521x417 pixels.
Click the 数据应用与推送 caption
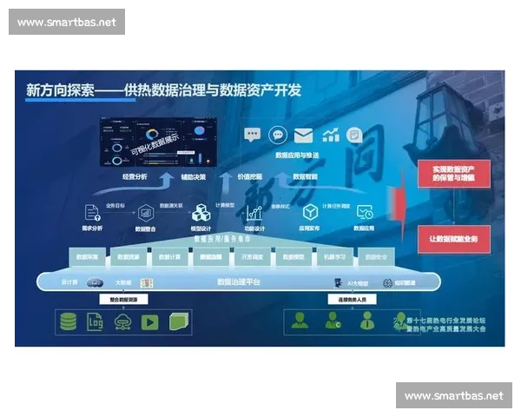[x=297, y=156]
